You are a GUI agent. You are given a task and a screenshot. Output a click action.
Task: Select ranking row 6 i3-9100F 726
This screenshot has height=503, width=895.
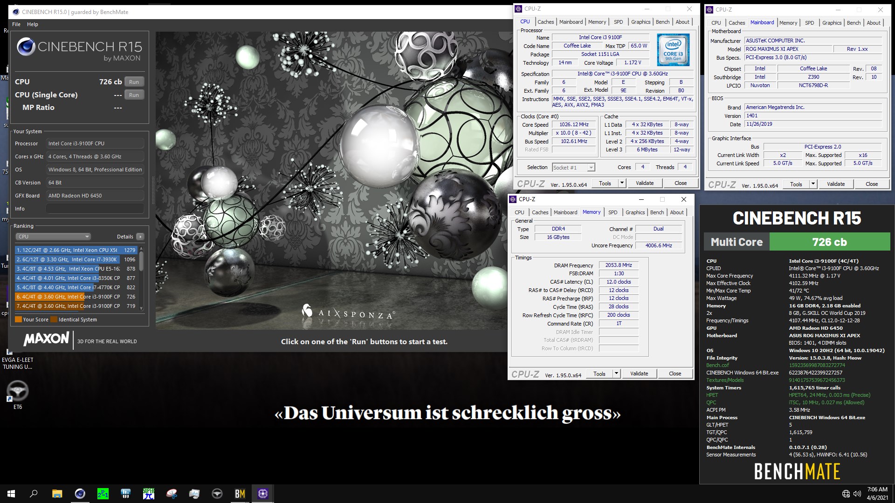[x=76, y=297]
